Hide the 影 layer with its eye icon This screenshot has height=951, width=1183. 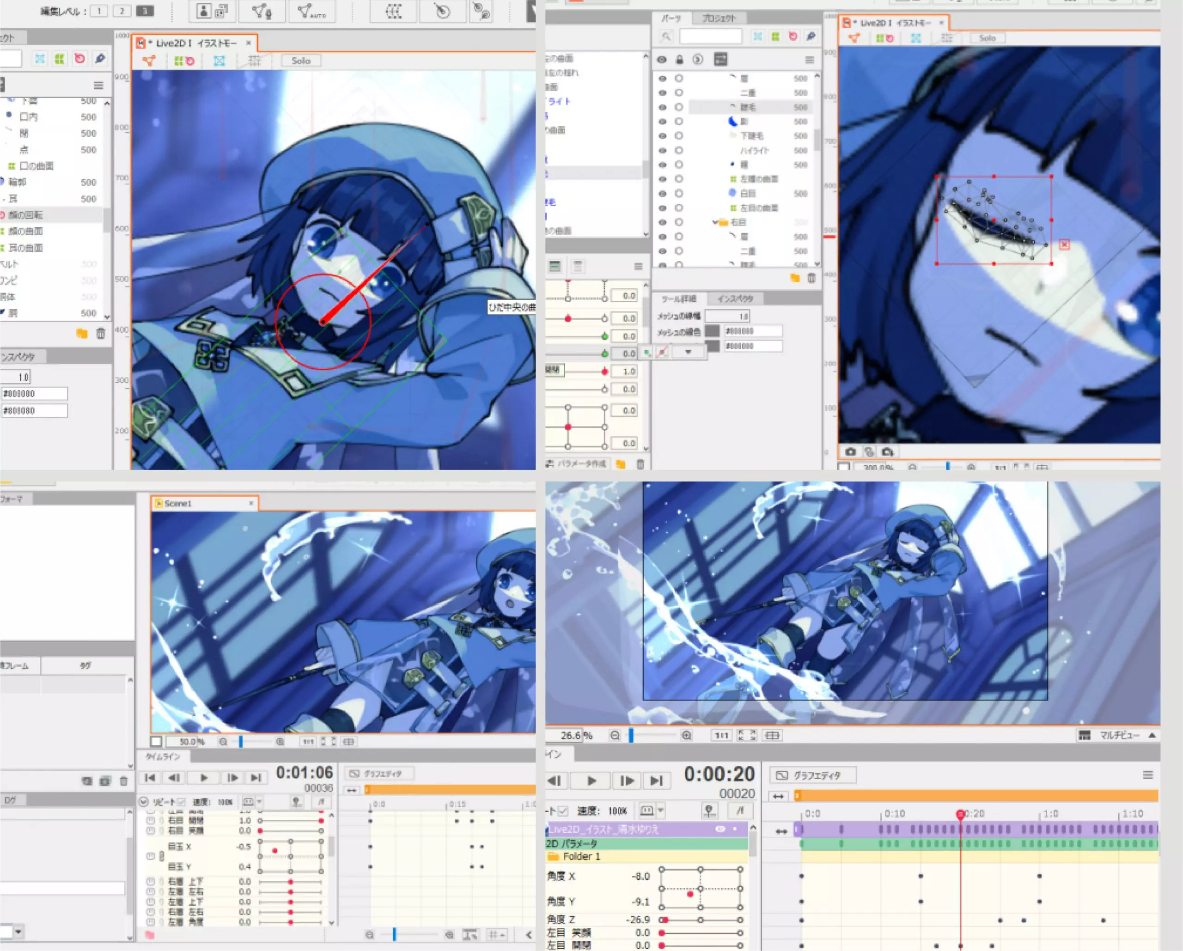pyautogui.click(x=662, y=122)
